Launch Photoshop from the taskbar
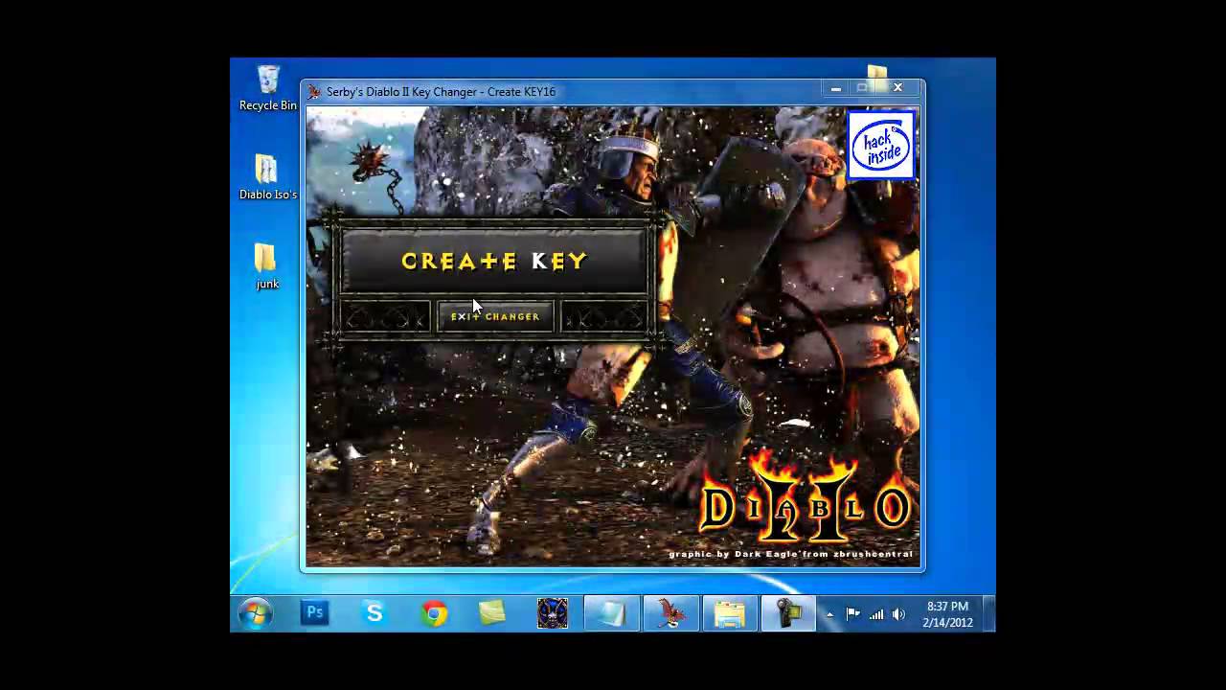 tap(314, 613)
